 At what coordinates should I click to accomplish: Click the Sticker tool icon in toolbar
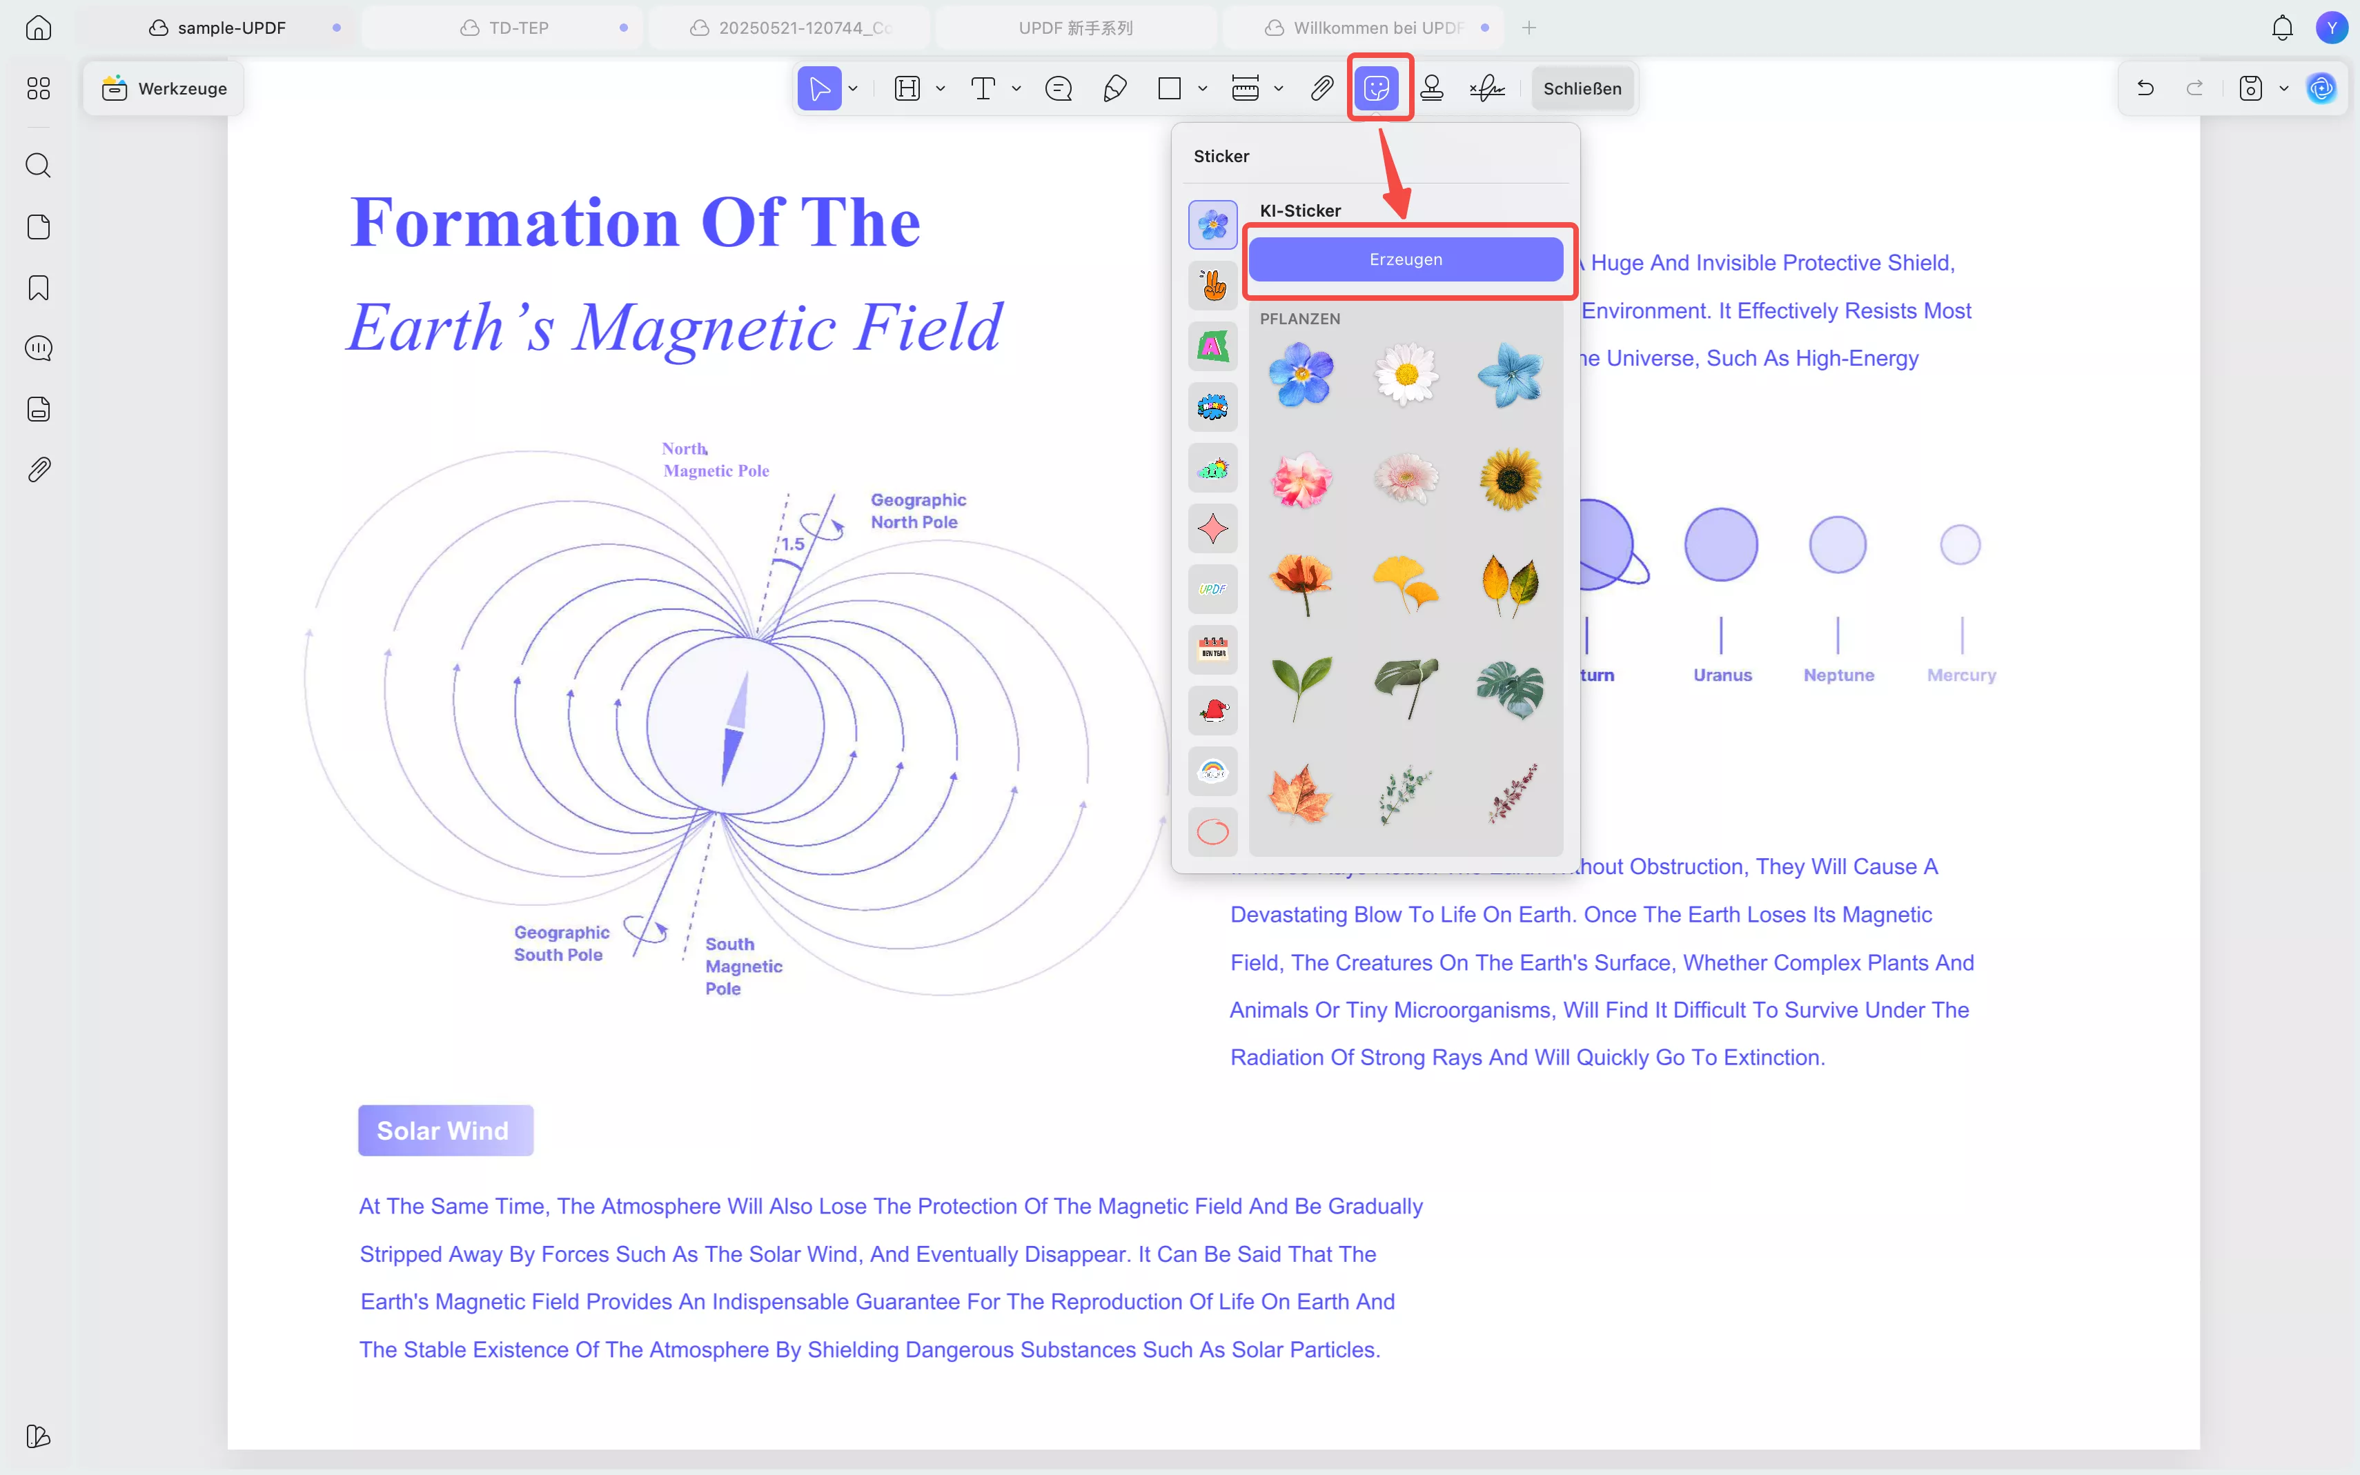pyautogui.click(x=1375, y=89)
